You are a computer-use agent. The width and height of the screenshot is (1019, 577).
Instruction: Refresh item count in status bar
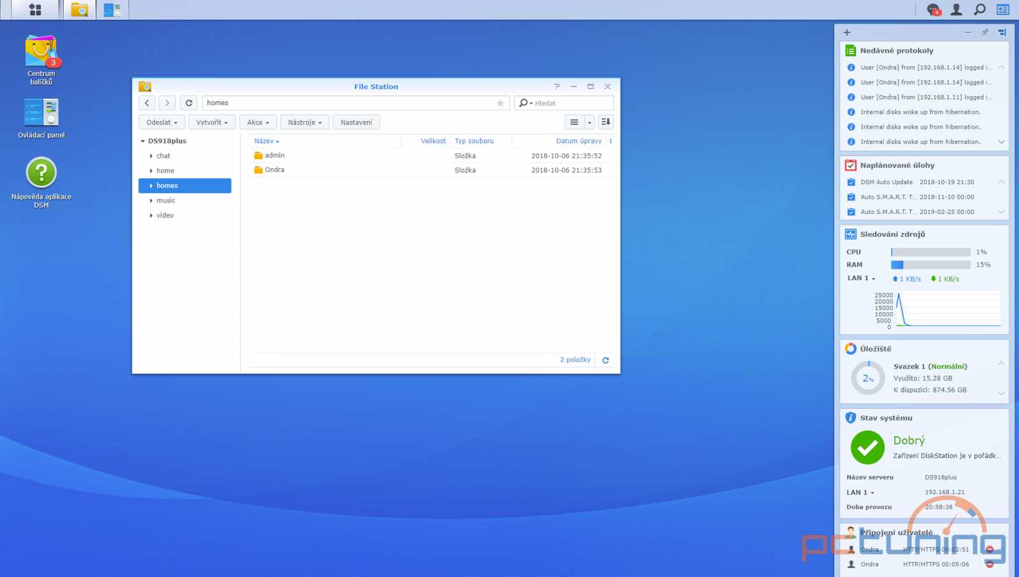pos(606,360)
